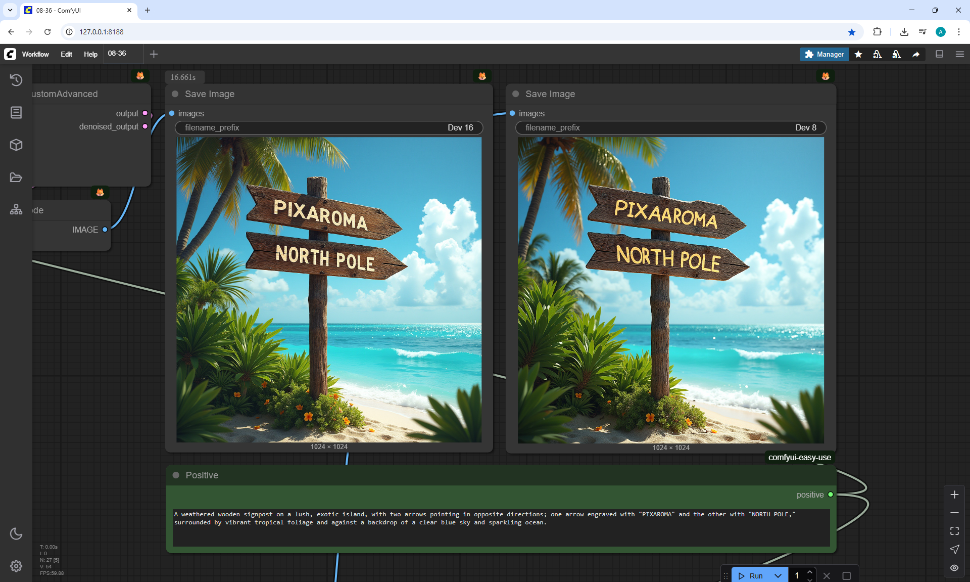Toggle dark theme moon icon
This screenshot has height=582, width=970.
[x=16, y=533]
